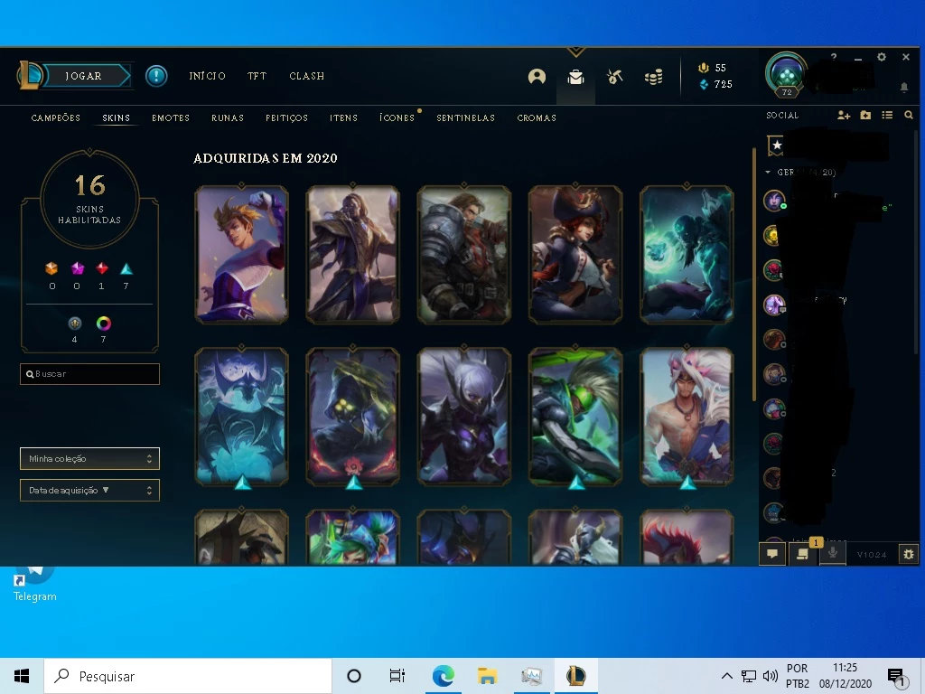925x694 pixels.
Task: Open the Windows Start menu
Action: pyautogui.click(x=22, y=676)
